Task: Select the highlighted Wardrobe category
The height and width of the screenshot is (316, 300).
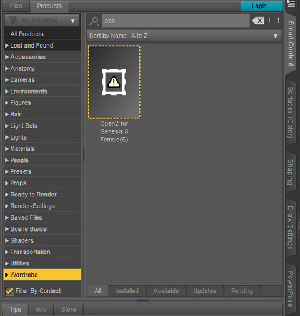Action: pos(42,275)
